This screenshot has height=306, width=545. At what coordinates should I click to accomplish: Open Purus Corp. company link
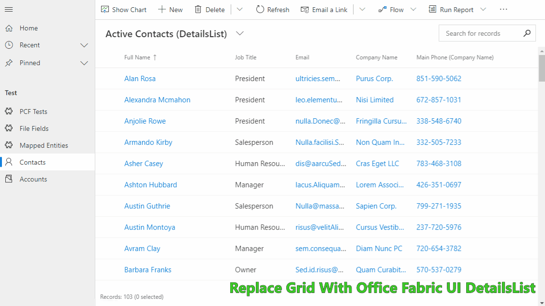pos(374,79)
